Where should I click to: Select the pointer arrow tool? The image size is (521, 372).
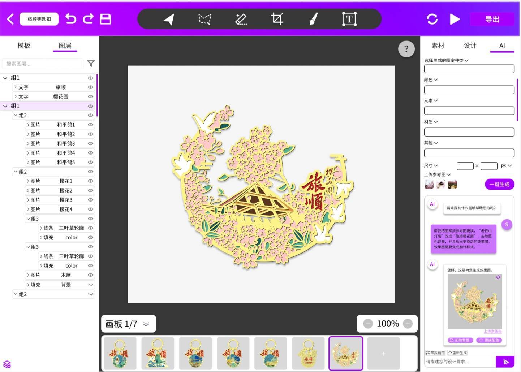[169, 19]
